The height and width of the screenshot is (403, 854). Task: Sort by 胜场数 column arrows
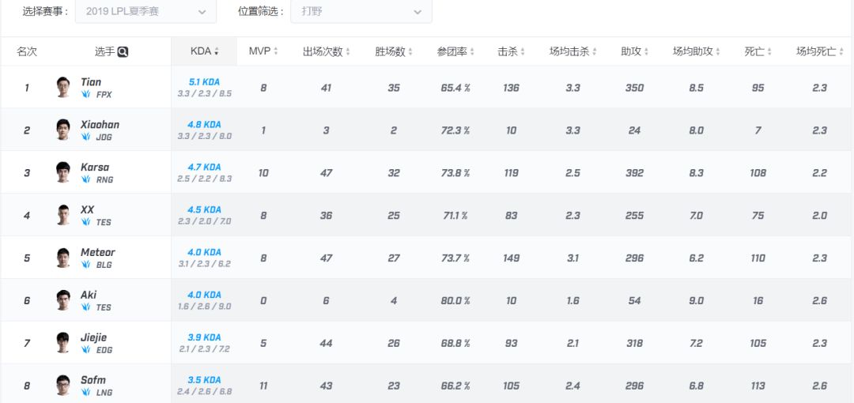tap(410, 51)
